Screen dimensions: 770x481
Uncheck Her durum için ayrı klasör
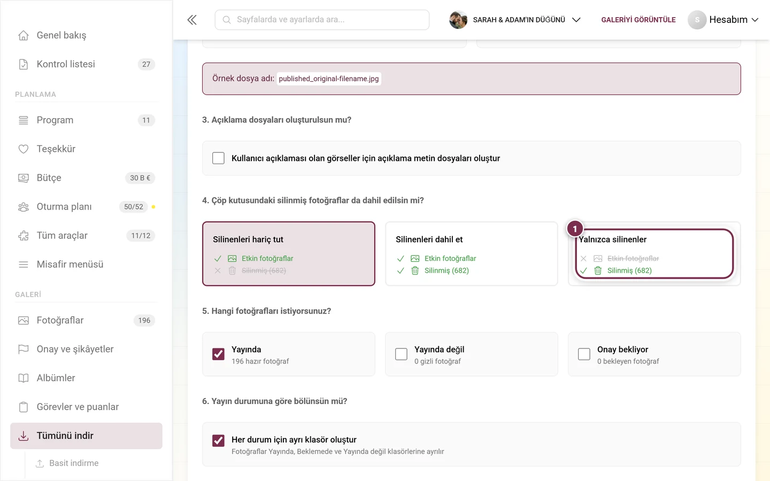click(218, 440)
